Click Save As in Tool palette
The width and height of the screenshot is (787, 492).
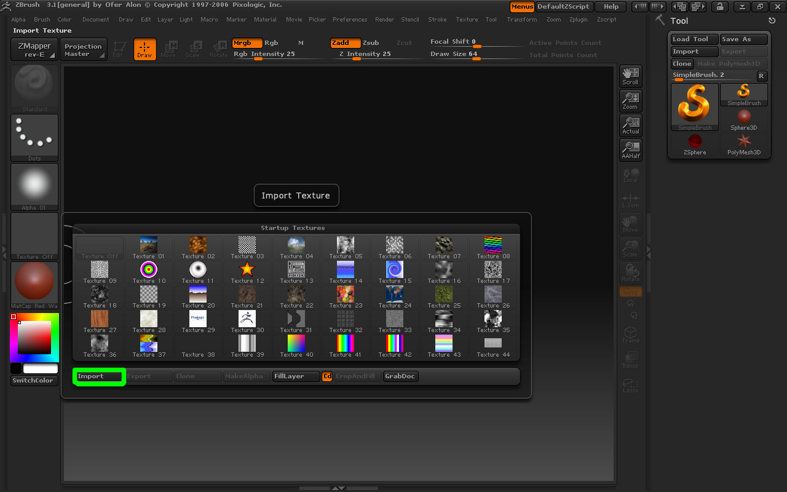(744, 39)
